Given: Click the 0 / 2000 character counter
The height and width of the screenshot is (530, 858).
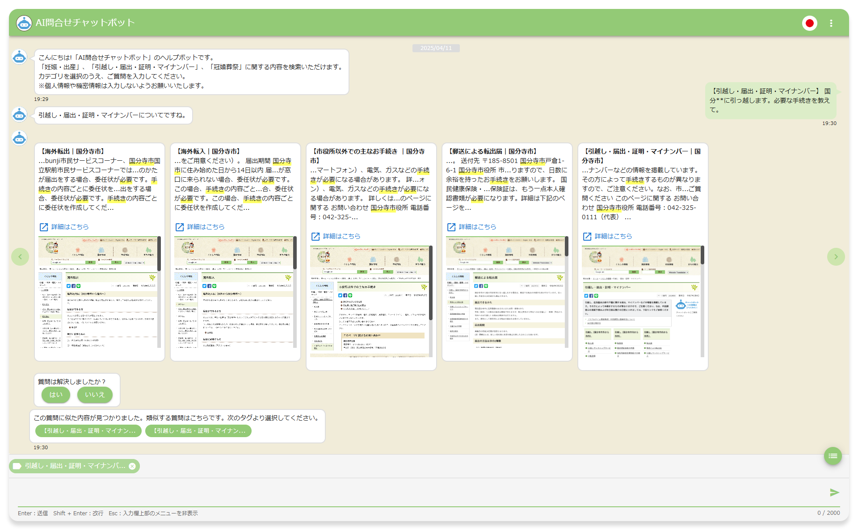Looking at the screenshot, I should click(x=829, y=513).
